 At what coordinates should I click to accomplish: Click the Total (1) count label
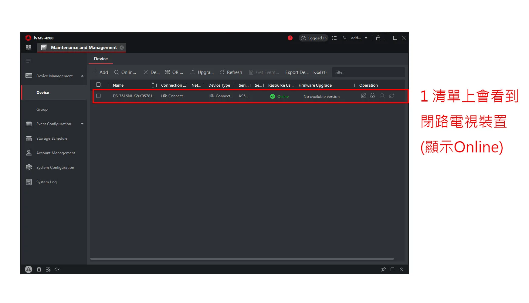(x=319, y=72)
